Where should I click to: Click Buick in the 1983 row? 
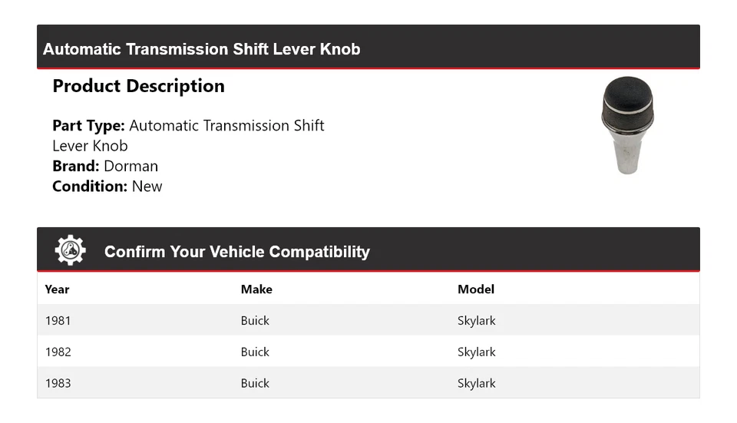coord(255,383)
